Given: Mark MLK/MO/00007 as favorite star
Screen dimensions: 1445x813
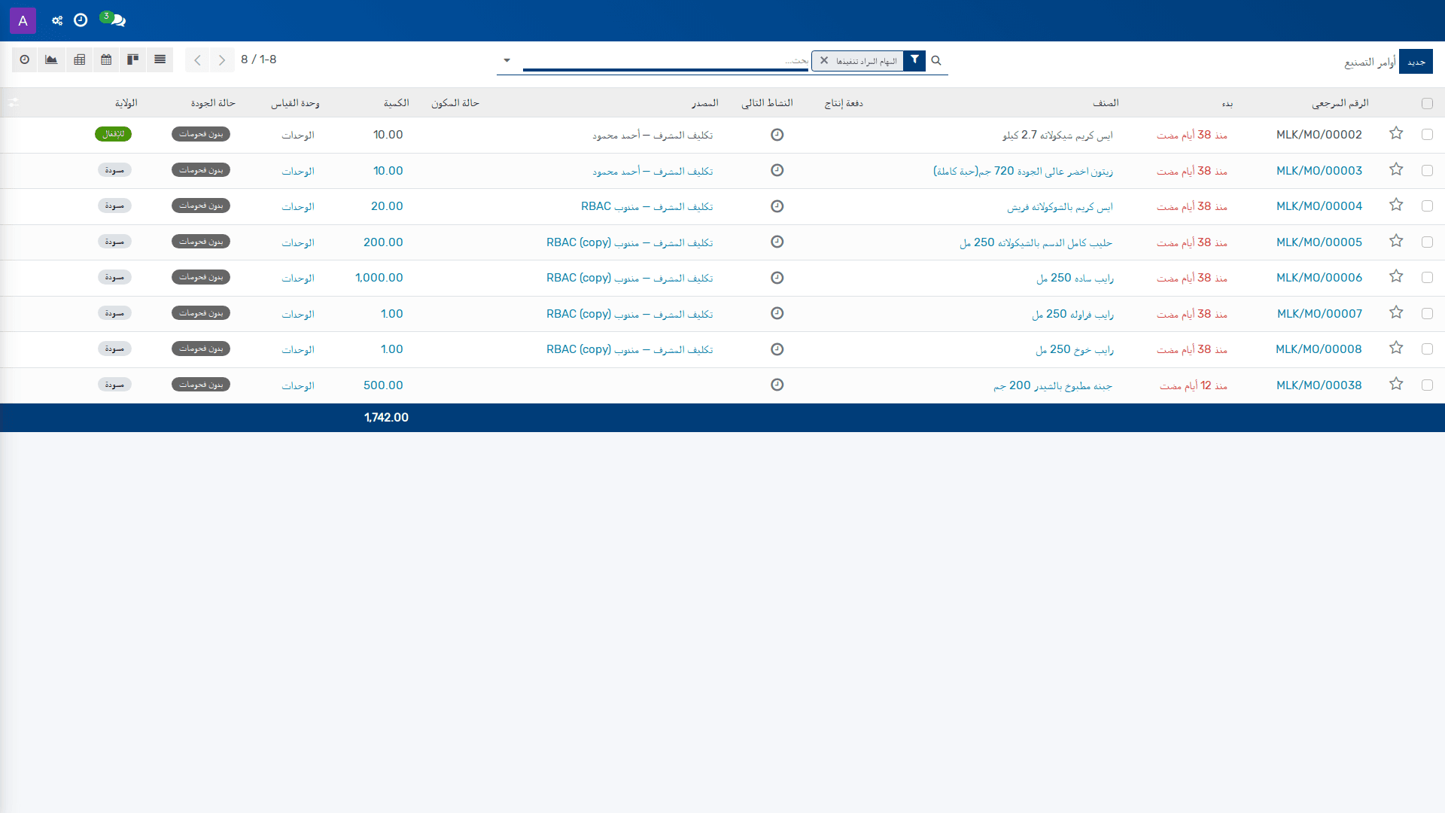Looking at the screenshot, I should pyautogui.click(x=1396, y=313).
